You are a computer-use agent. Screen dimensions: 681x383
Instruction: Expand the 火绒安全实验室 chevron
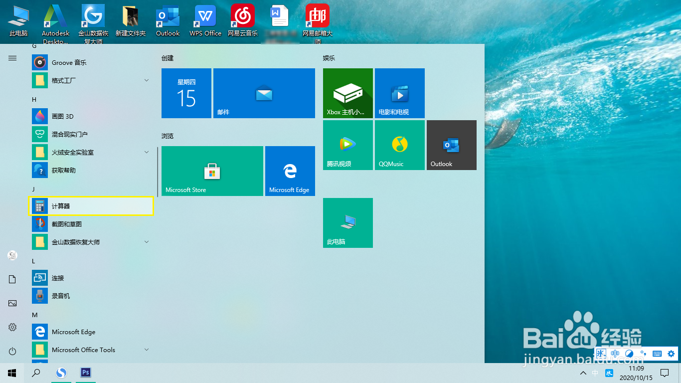pyautogui.click(x=147, y=152)
